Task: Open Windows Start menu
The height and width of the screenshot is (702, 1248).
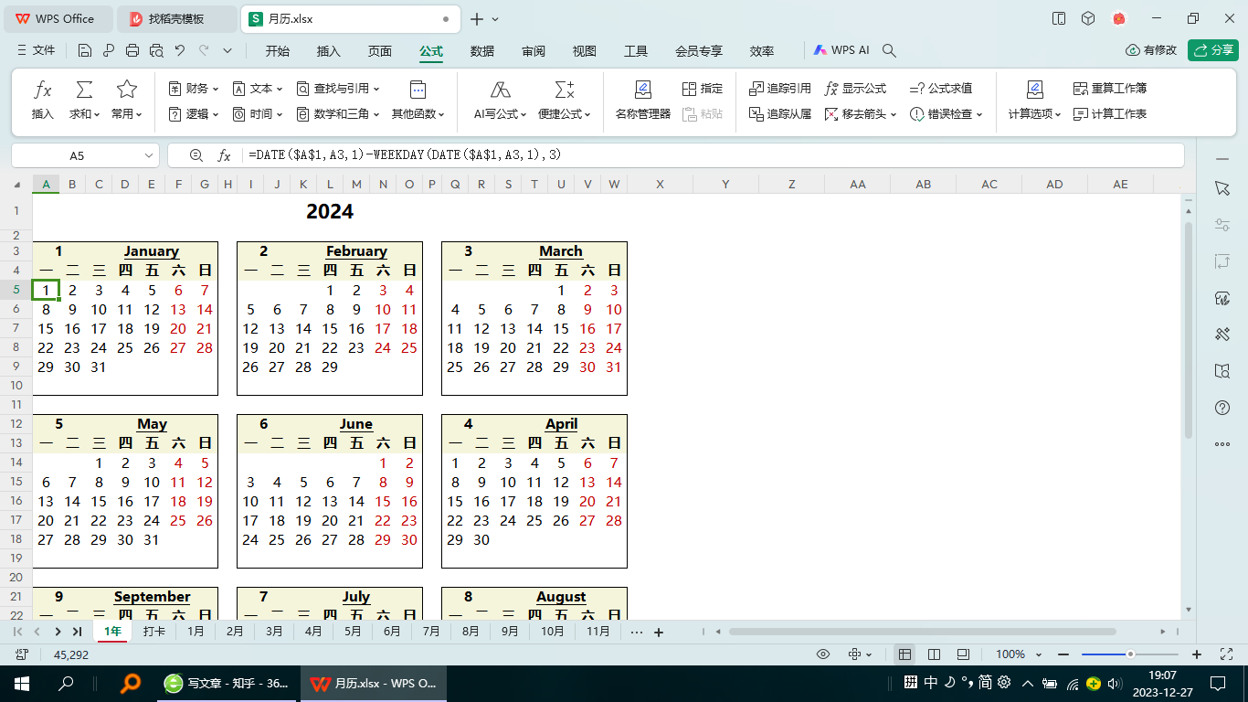Action: 22,683
